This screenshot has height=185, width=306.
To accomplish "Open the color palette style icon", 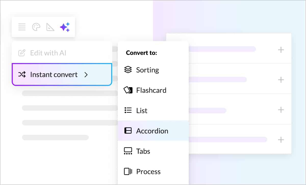I will pos(36,27).
